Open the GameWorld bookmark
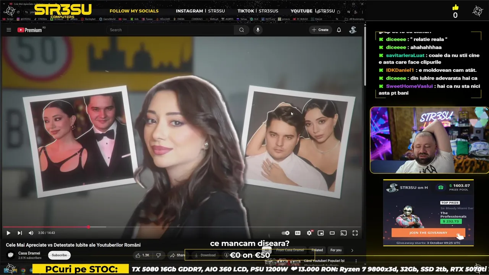The height and width of the screenshot is (275, 489). click(x=107, y=19)
